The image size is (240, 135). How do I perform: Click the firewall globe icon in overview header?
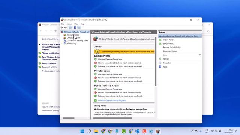point(95,39)
